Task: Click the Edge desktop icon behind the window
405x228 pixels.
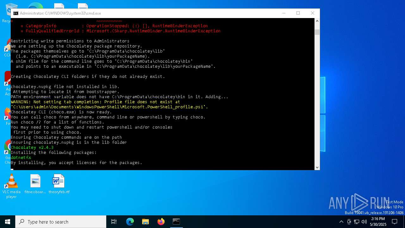Action: (x=35, y=5)
